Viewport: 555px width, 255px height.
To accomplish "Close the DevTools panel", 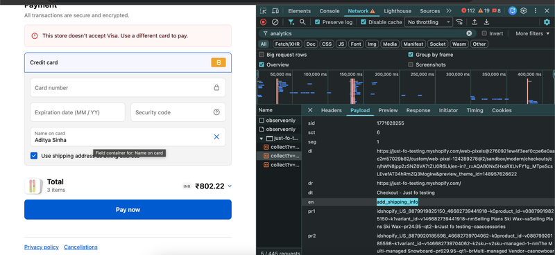I will [547, 11].
